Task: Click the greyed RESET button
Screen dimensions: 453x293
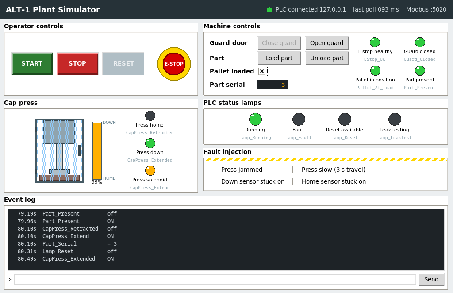Action: (x=123, y=64)
